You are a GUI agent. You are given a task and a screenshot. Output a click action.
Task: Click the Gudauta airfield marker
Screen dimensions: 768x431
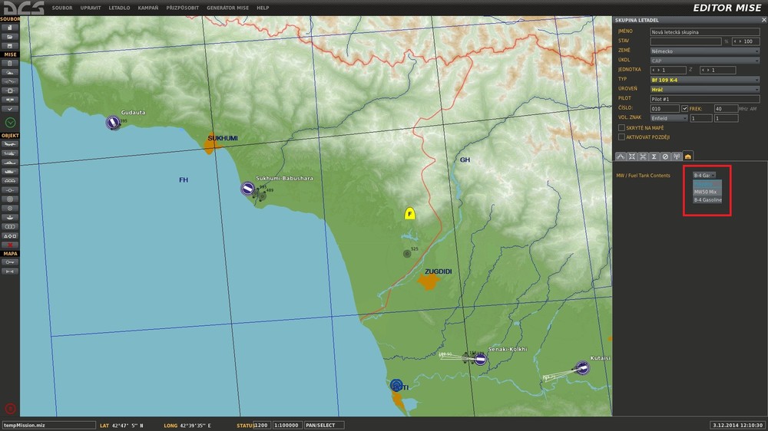[113, 122]
